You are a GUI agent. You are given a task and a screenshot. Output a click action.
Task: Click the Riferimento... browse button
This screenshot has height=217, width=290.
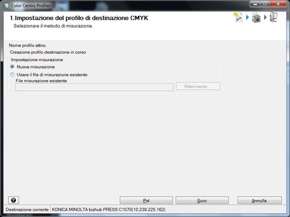pos(198,86)
